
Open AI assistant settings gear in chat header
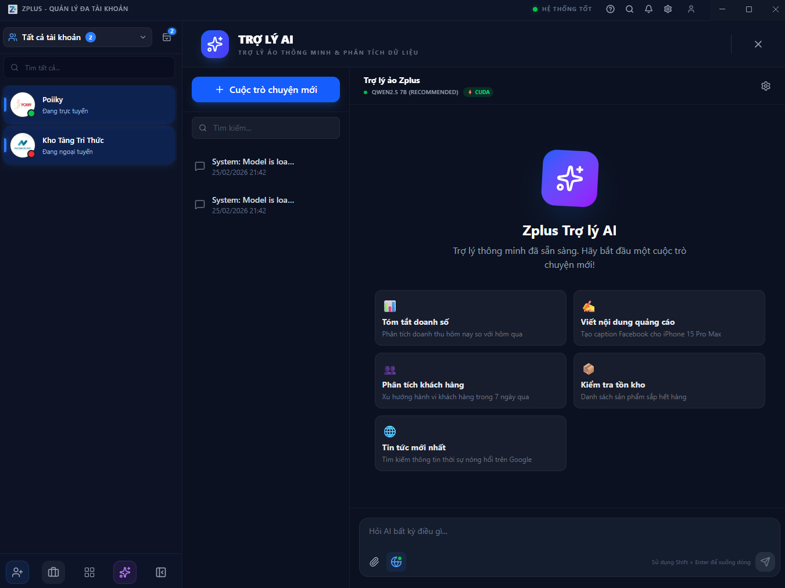(765, 86)
